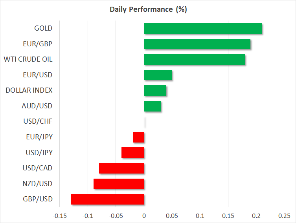Click the GOLD axis label
Viewport: 296px width, 223px height.
point(43,28)
